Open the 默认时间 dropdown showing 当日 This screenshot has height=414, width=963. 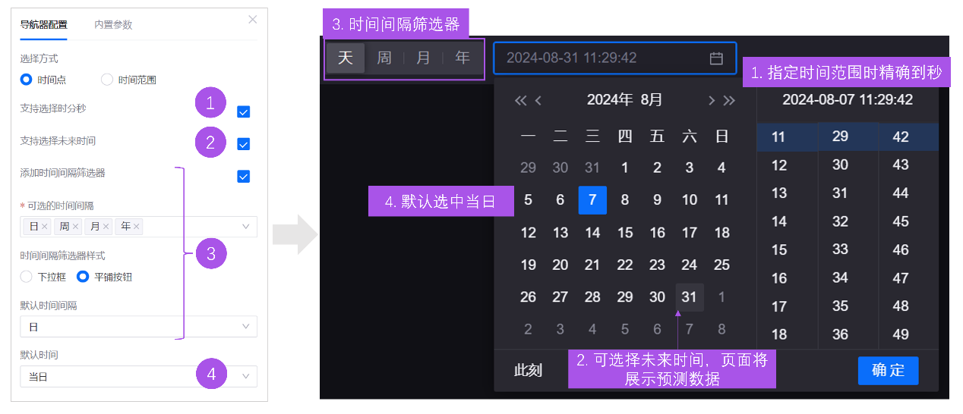(x=245, y=376)
